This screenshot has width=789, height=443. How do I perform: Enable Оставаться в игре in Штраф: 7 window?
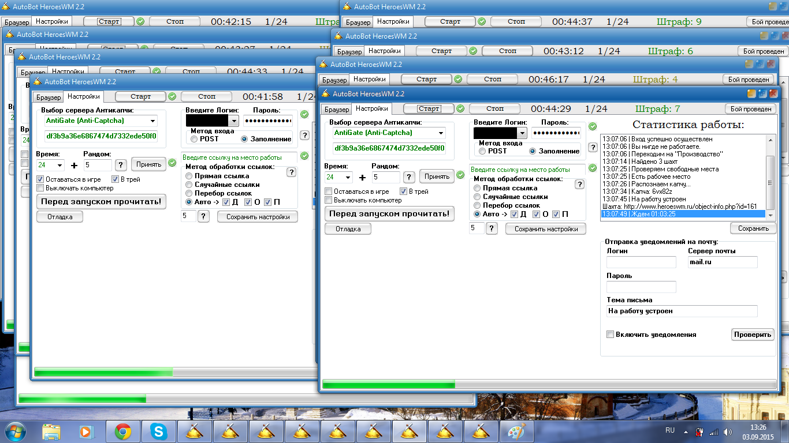pyautogui.click(x=329, y=192)
